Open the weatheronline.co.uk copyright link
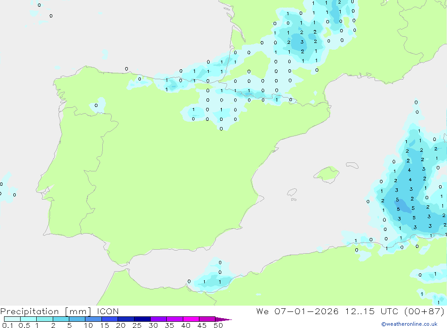This screenshot has width=447, height=328. pyautogui.click(x=409, y=324)
